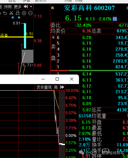Zoom out with the minus circle icon
The width and height of the screenshot is (128, 158).
pyautogui.click(x=30, y=13)
